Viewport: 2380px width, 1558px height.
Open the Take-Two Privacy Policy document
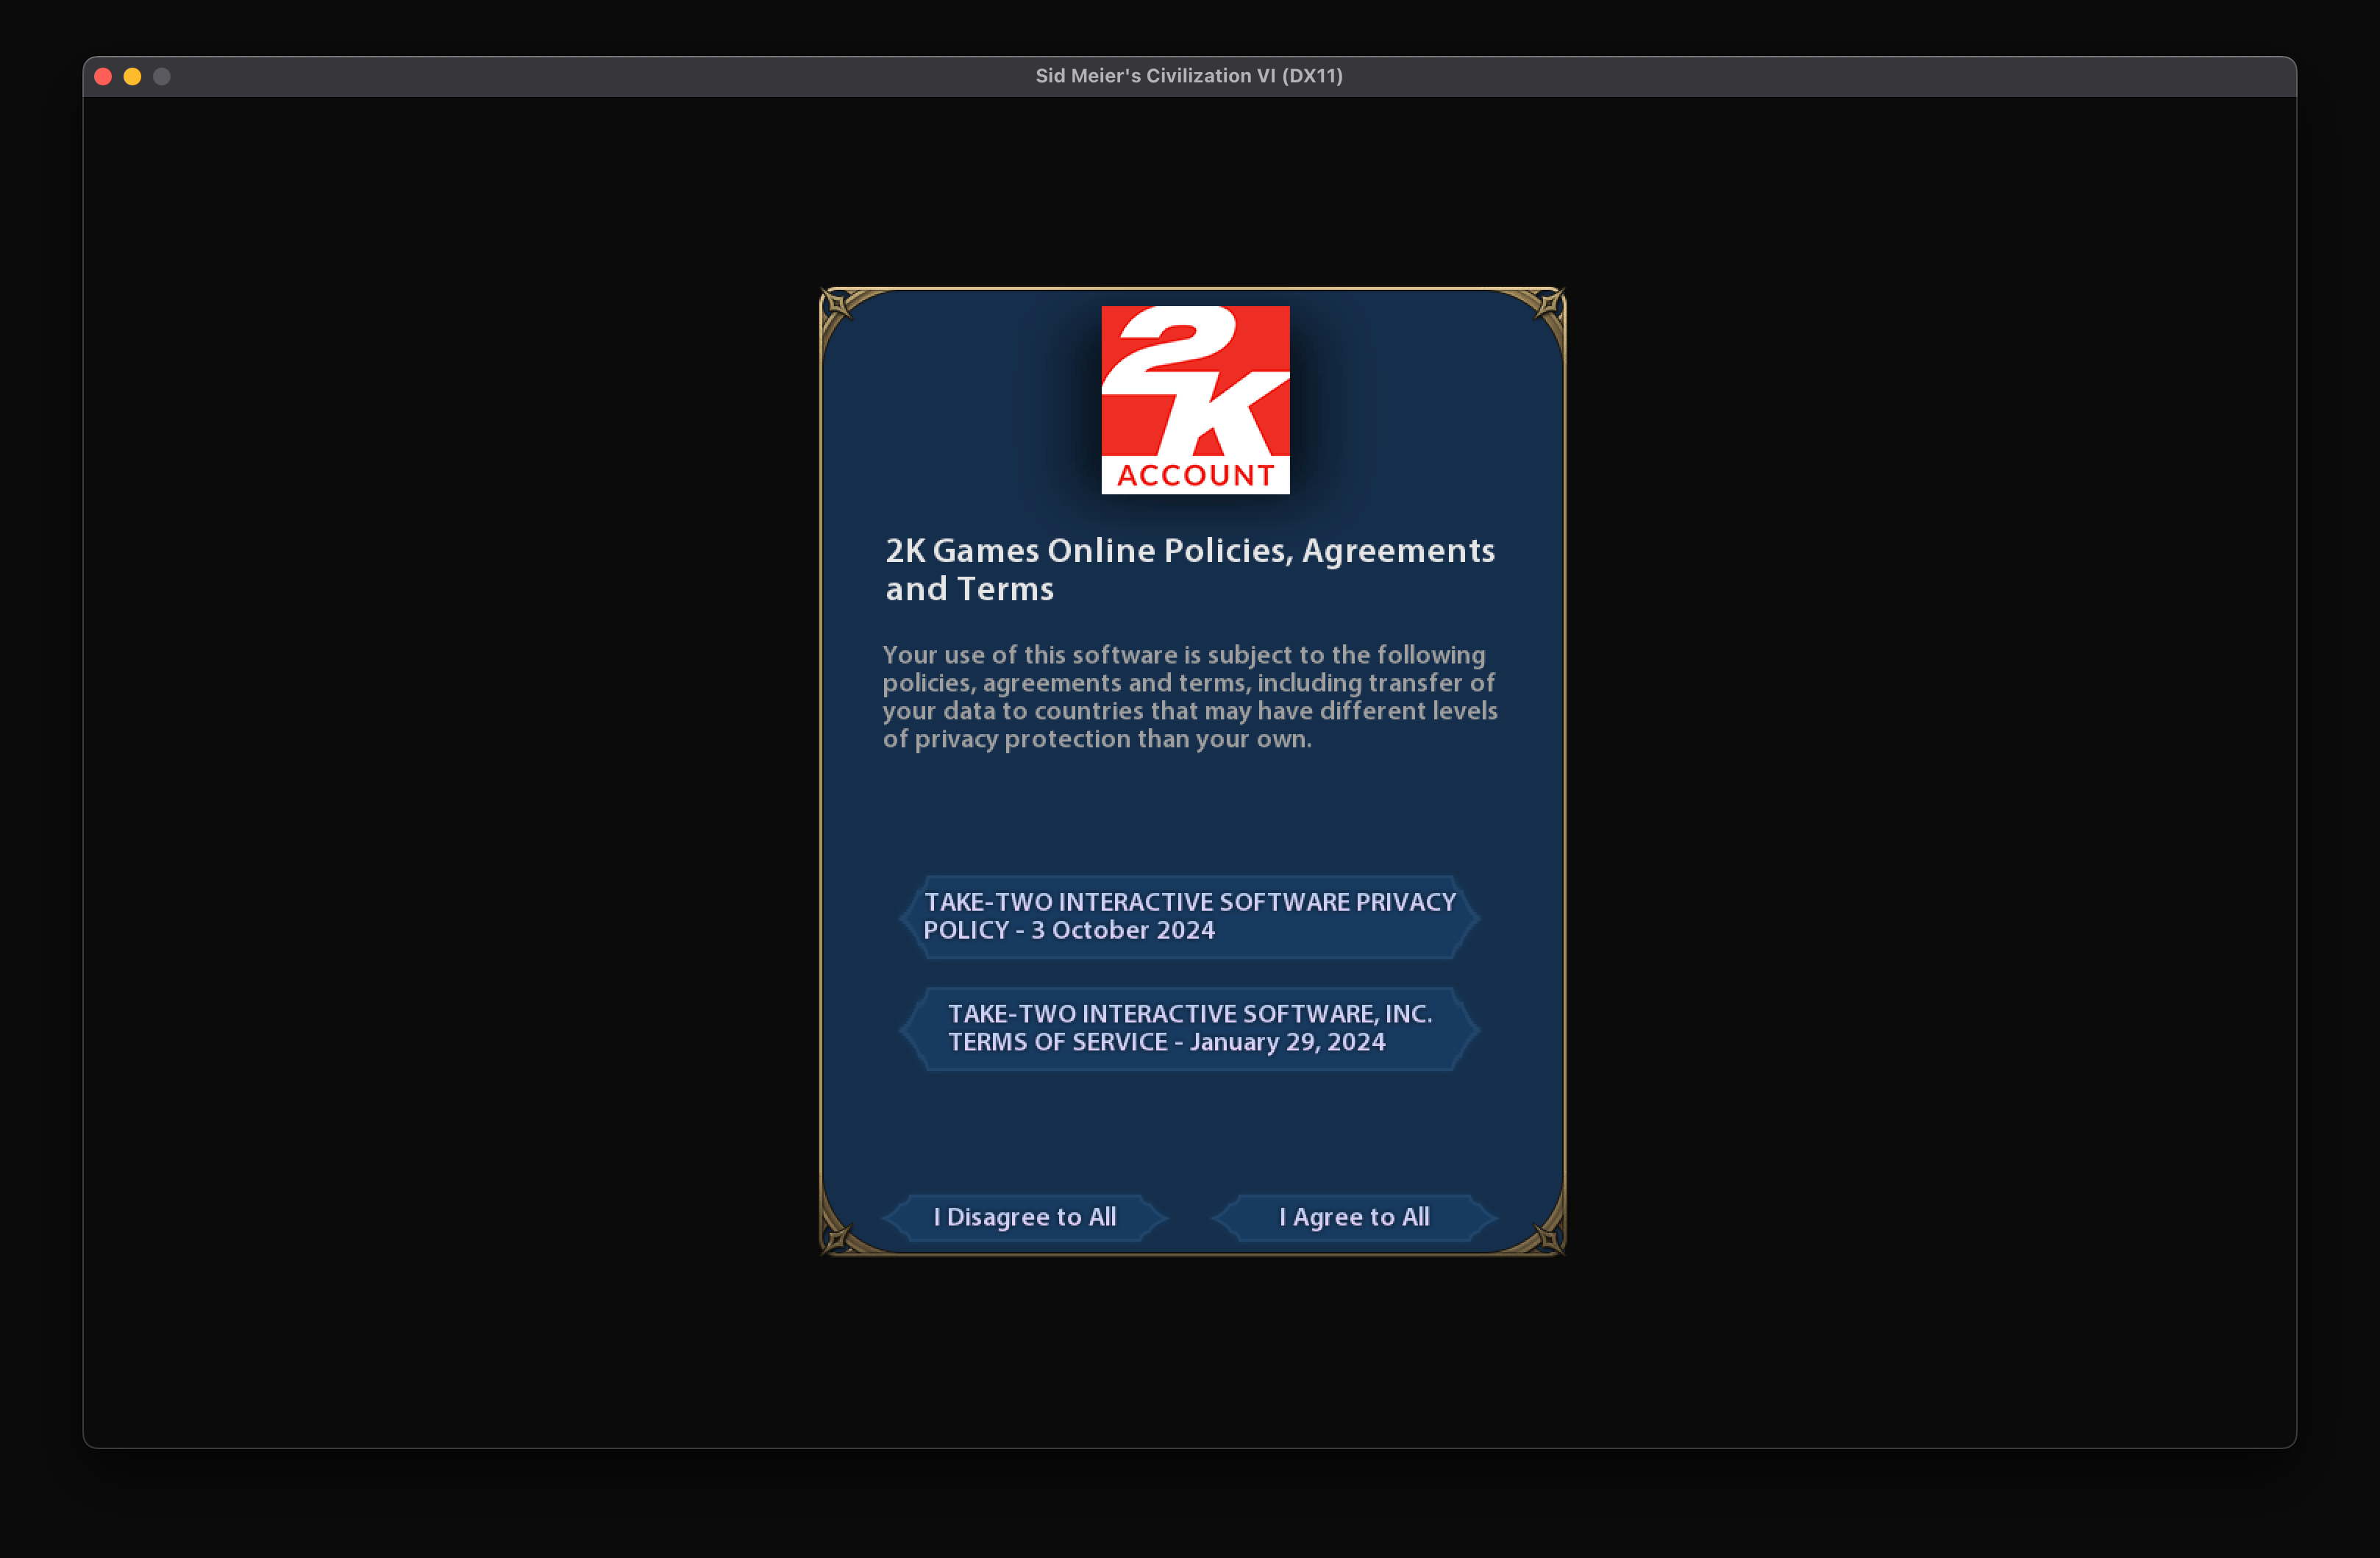(x=1189, y=916)
